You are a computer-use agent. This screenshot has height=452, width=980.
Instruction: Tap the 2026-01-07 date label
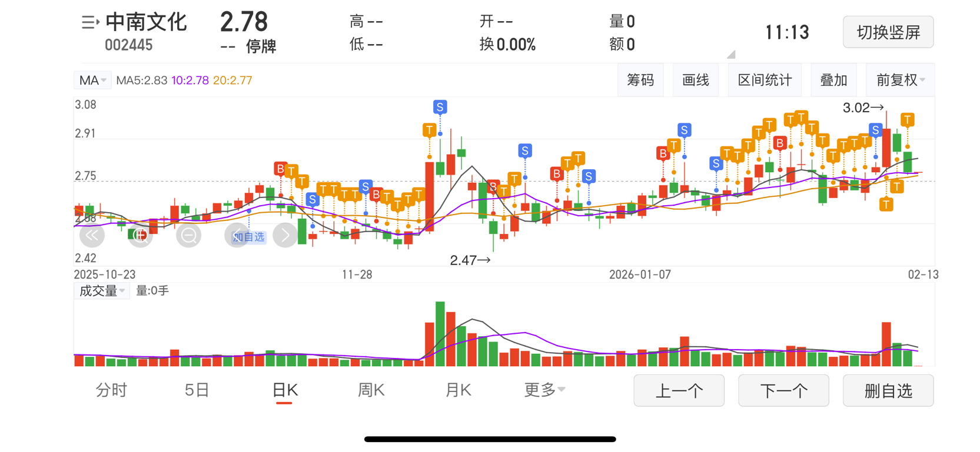coord(640,274)
